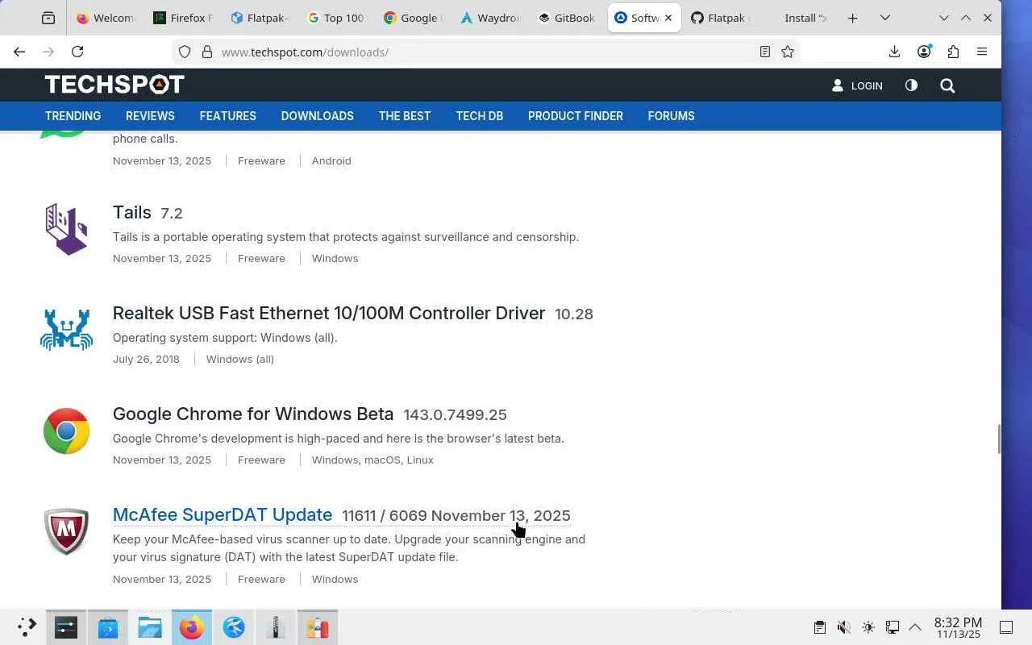This screenshot has height=645, width=1032.
Task: Open the TechSpot search
Action: pos(947,85)
